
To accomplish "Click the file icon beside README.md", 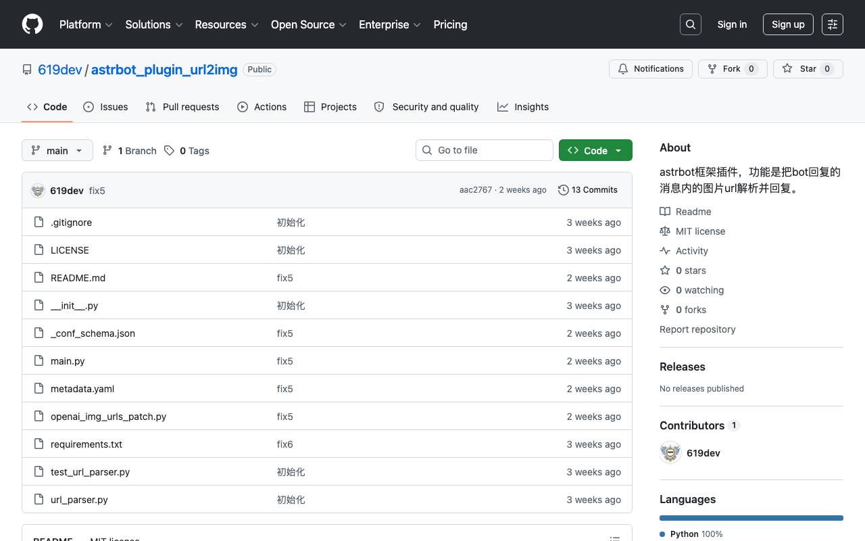I will click(x=39, y=277).
